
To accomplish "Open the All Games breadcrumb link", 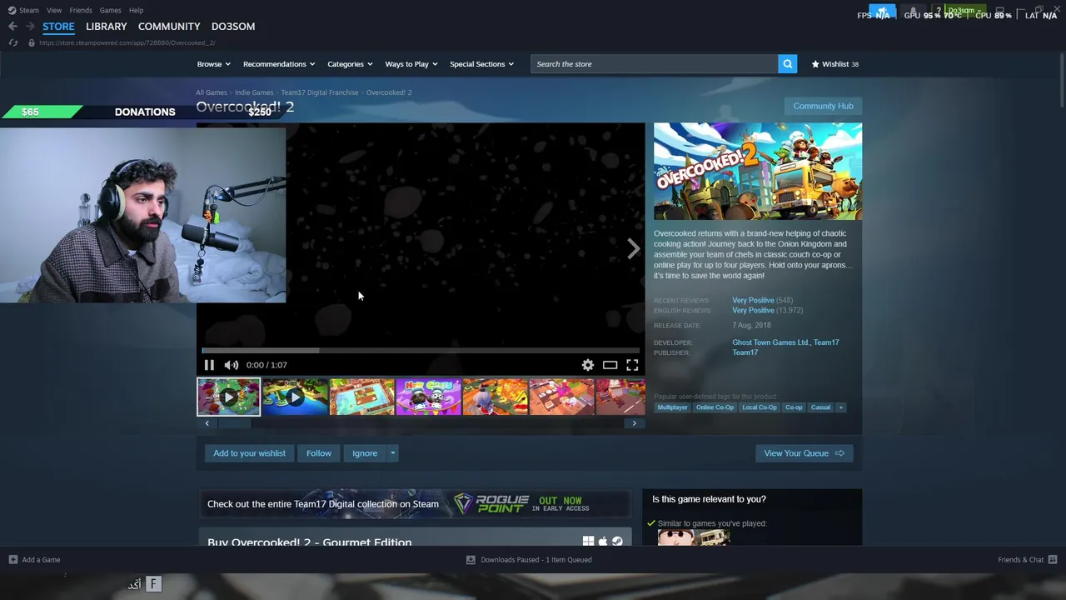I will tap(212, 92).
